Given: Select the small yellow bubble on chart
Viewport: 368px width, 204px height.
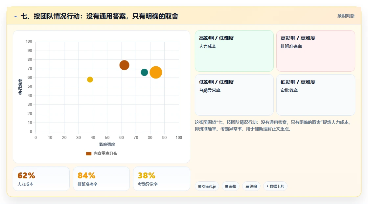Looking at the screenshot, I should (x=90, y=79).
